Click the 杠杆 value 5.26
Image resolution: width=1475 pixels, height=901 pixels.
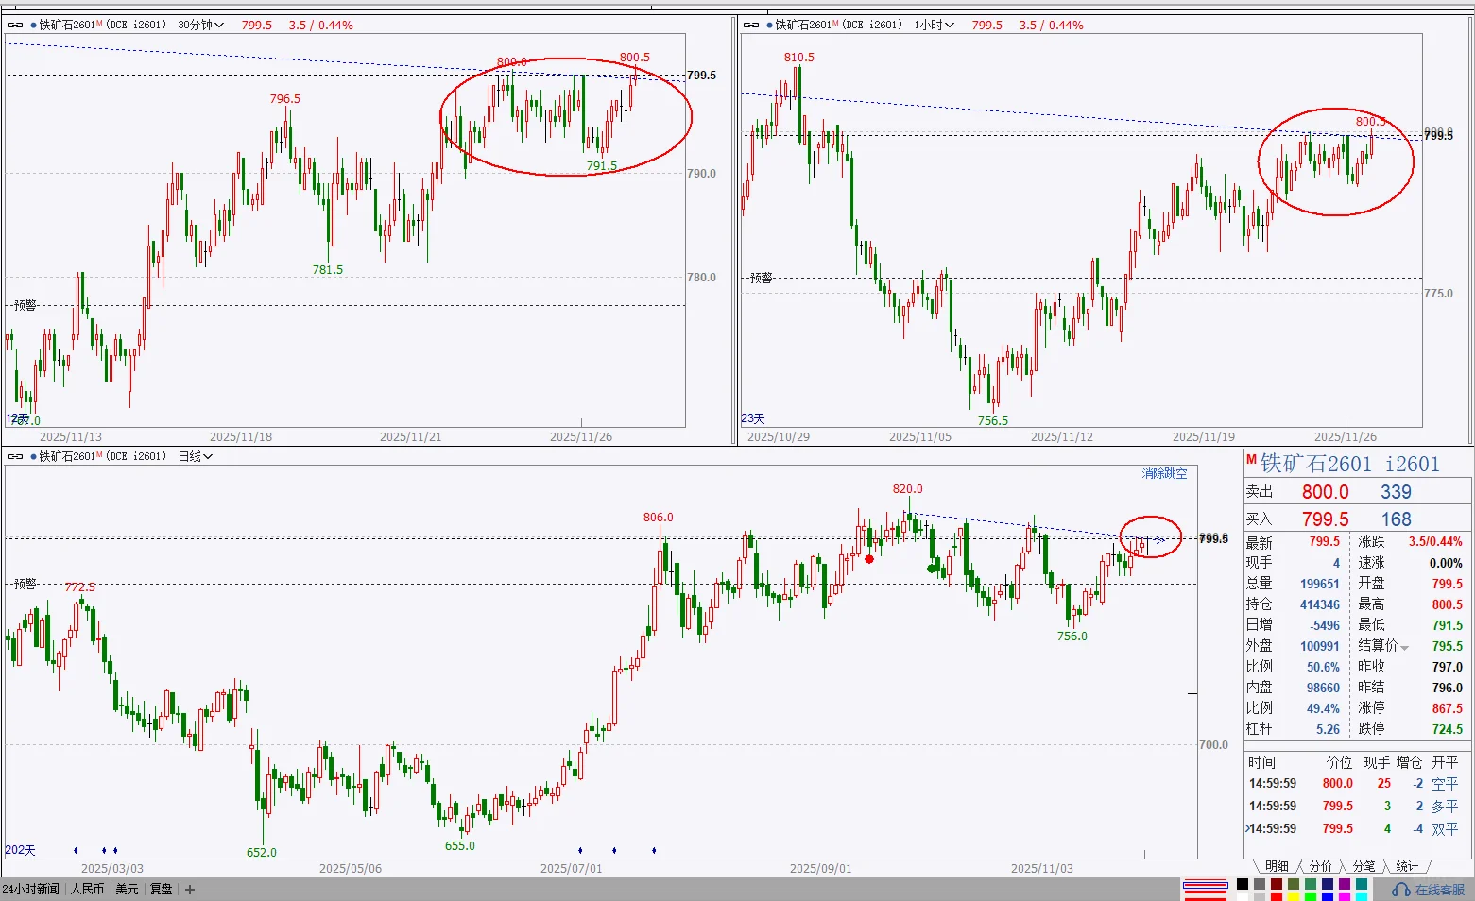tap(1328, 730)
